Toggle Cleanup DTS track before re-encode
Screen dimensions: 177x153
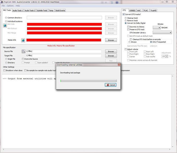pyautogui.click(x=131, y=39)
